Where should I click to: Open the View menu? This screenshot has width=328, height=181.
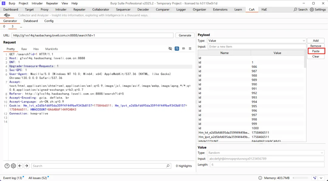[x=65, y=3]
